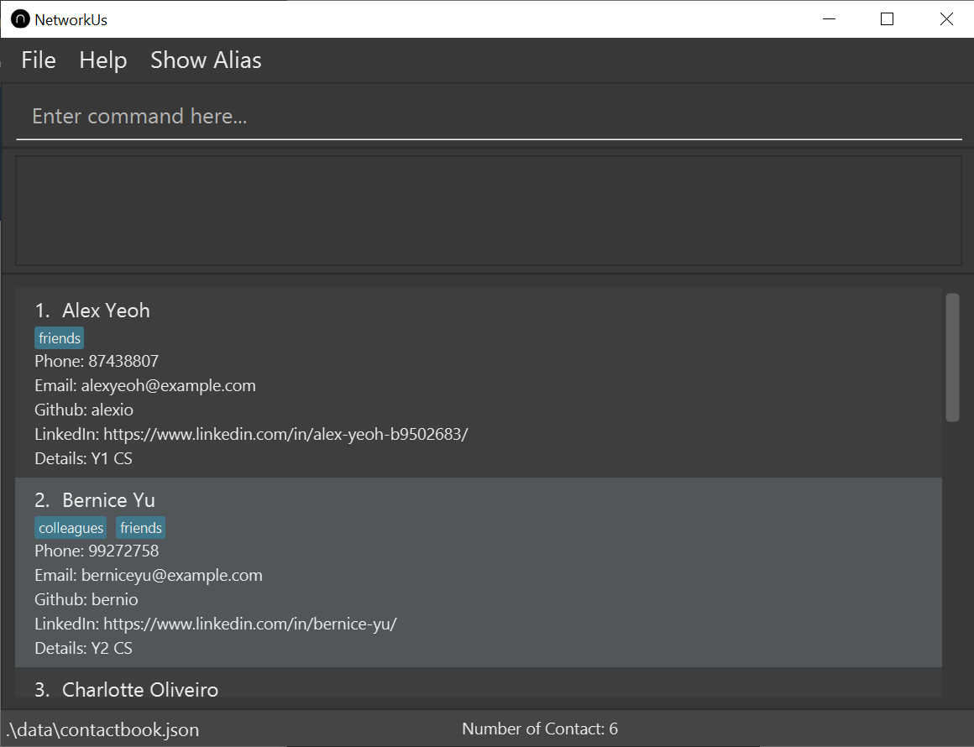Click the Number of Contact status label
The width and height of the screenshot is (974, 747).
pyautogui.click(x=539, y=729)
